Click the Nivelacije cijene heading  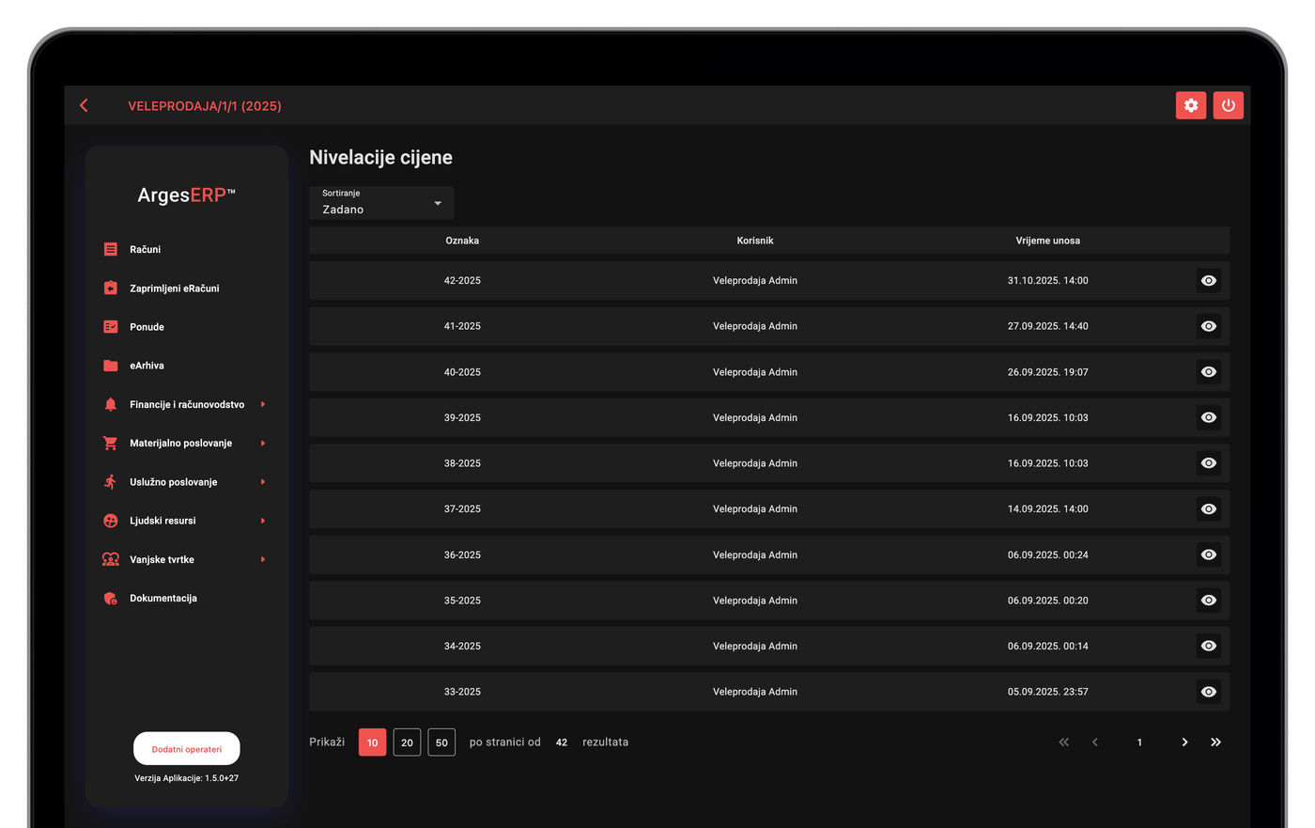pyautogui.click(x=380, y=158)
